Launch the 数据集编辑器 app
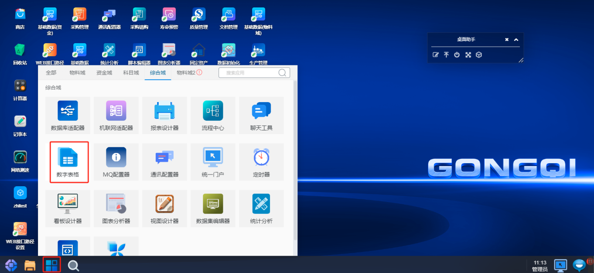This screenshot has height=273, width=594. pos(213,208)
